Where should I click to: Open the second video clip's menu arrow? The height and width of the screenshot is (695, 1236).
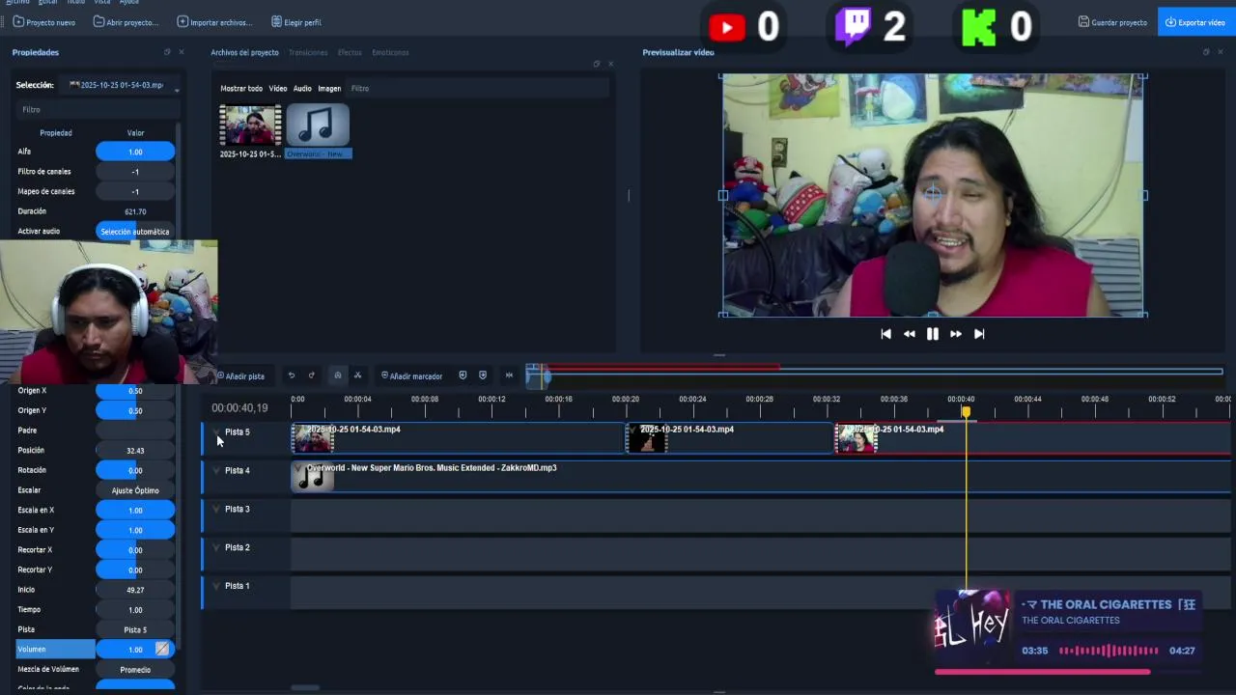pyautogui.click(x=633, y=430)
